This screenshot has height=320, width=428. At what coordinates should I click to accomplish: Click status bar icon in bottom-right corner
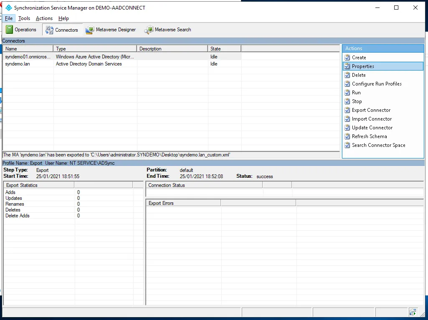tap(413, 312)
